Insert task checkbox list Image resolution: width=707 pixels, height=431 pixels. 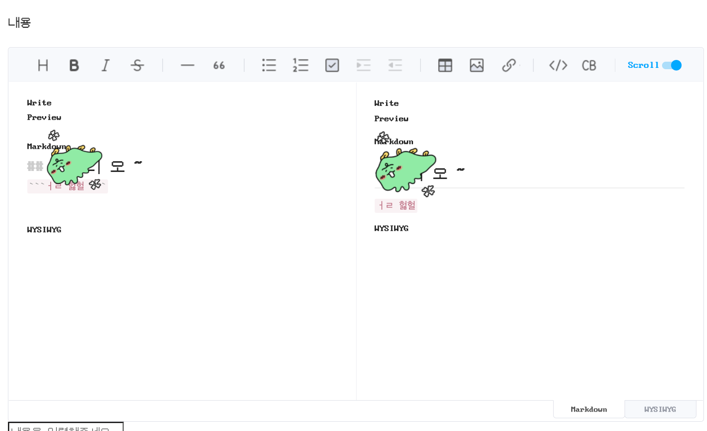pyautogui.click(x=332, y=65)
